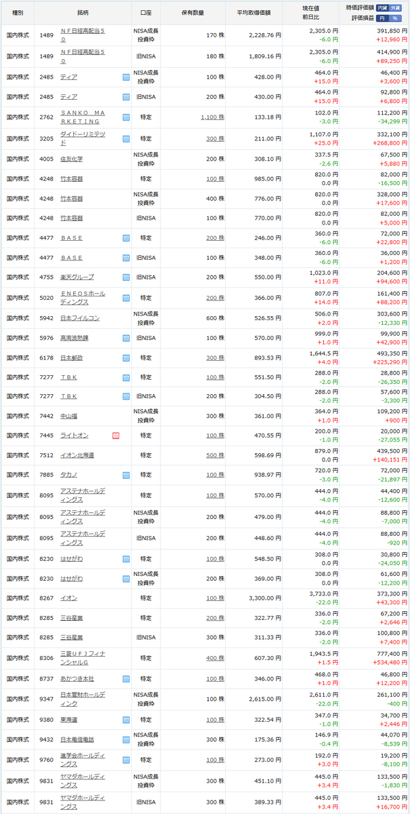Screen dimensions: 410x814
Task: Click the blue icon beside ティア in NISA成長投資枠 row
Action: tap(126, 77)
